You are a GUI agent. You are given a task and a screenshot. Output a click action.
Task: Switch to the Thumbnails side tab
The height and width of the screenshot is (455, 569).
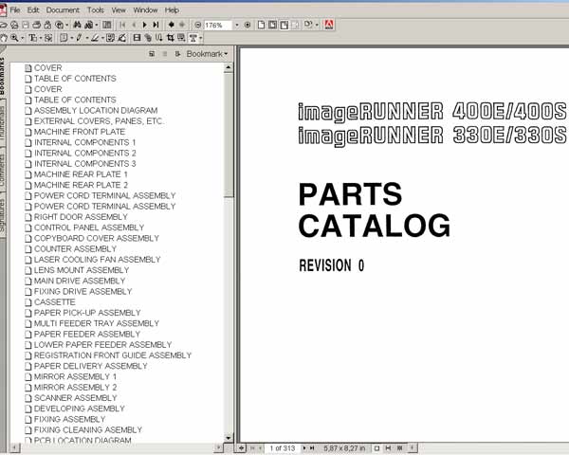3,122
